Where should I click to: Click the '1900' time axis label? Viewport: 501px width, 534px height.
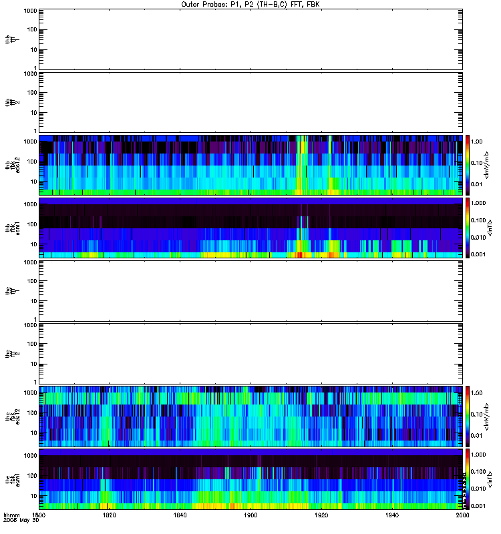point(251,515)
